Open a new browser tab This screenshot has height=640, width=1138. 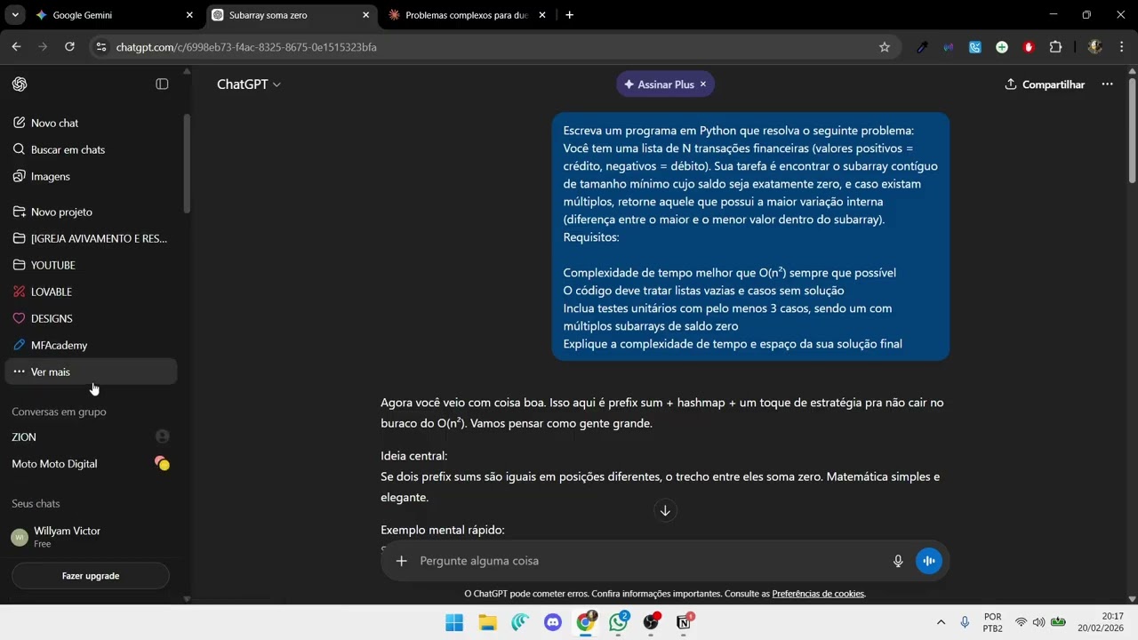[x=569, y=15]
